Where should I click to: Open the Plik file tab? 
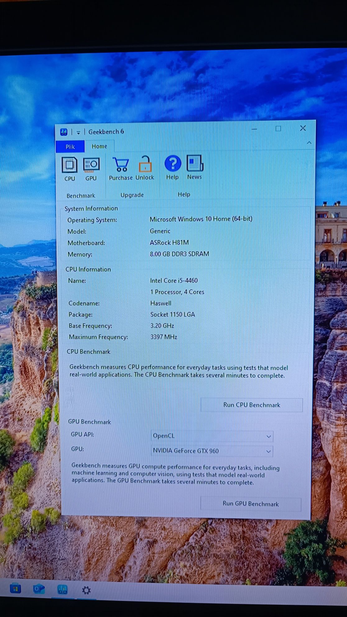[x=70, y=147]
